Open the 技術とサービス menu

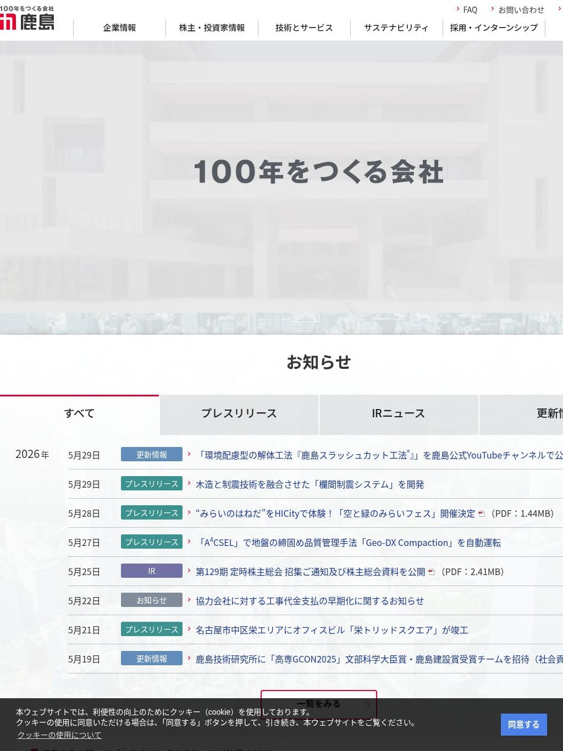(x=304, y=27)
